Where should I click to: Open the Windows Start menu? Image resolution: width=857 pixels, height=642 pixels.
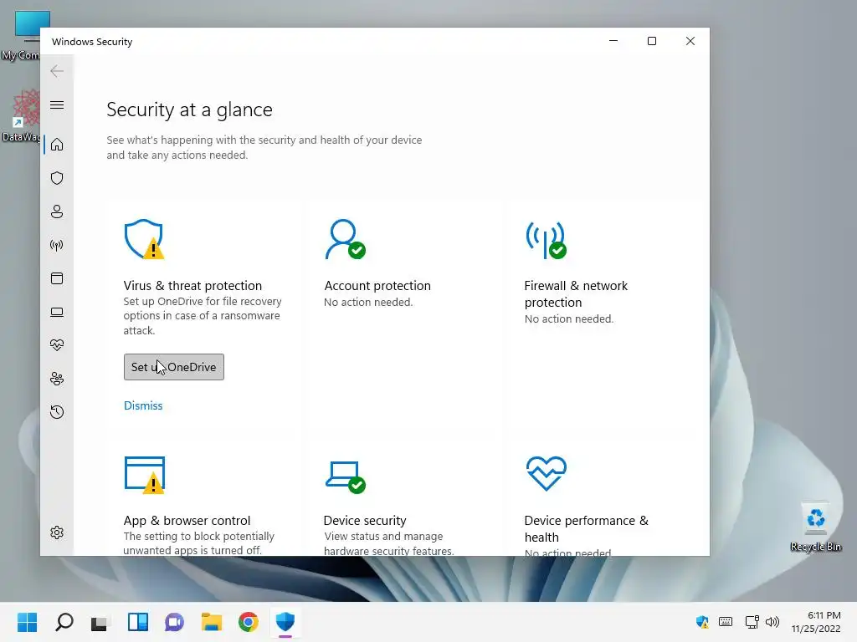pos(28,622)
